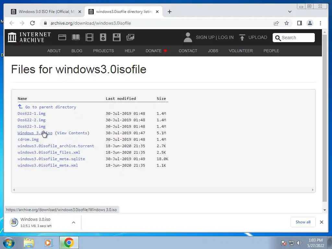
Task: Click the Windows 3.0.iso file link
Action: click(x=35, y=133)
